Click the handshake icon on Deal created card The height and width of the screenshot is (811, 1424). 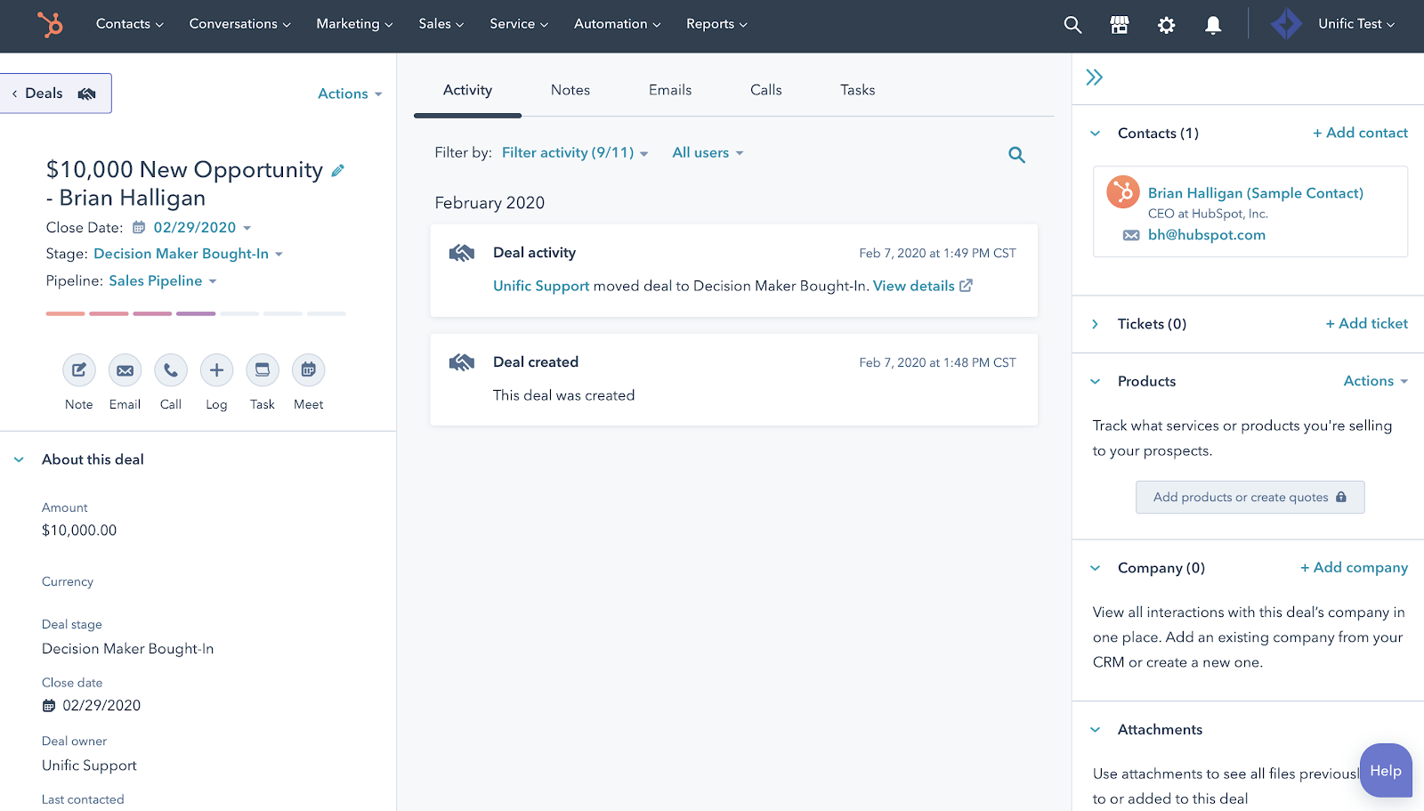[x=462, y=362]
